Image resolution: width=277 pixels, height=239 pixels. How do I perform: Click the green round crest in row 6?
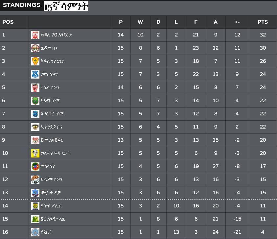click(x=35, y=101)
